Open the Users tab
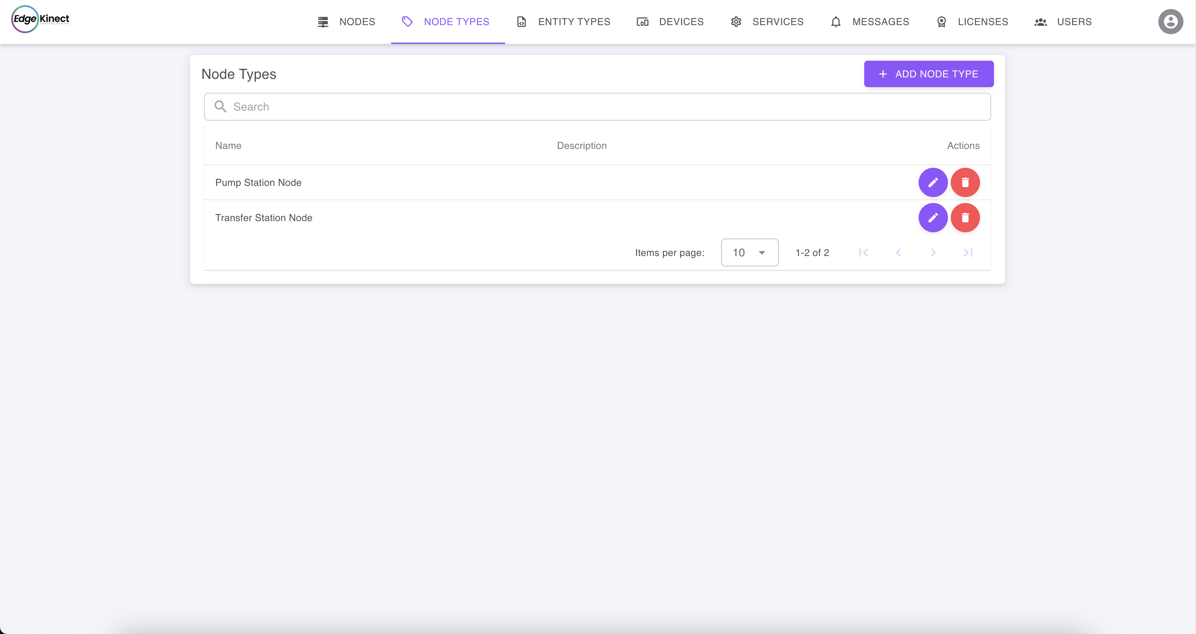The height and width of the screenshot is (634, 1196). [1063, 22]
